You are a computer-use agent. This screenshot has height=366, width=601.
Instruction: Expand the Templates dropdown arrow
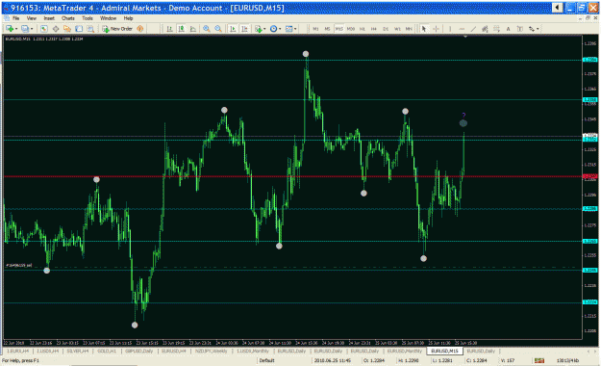click(295, 29)
